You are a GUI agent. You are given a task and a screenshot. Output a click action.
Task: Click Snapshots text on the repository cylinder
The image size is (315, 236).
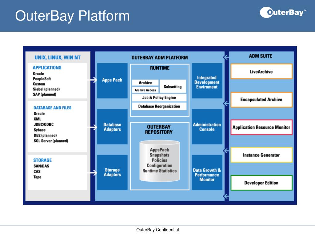pos(160,155)
